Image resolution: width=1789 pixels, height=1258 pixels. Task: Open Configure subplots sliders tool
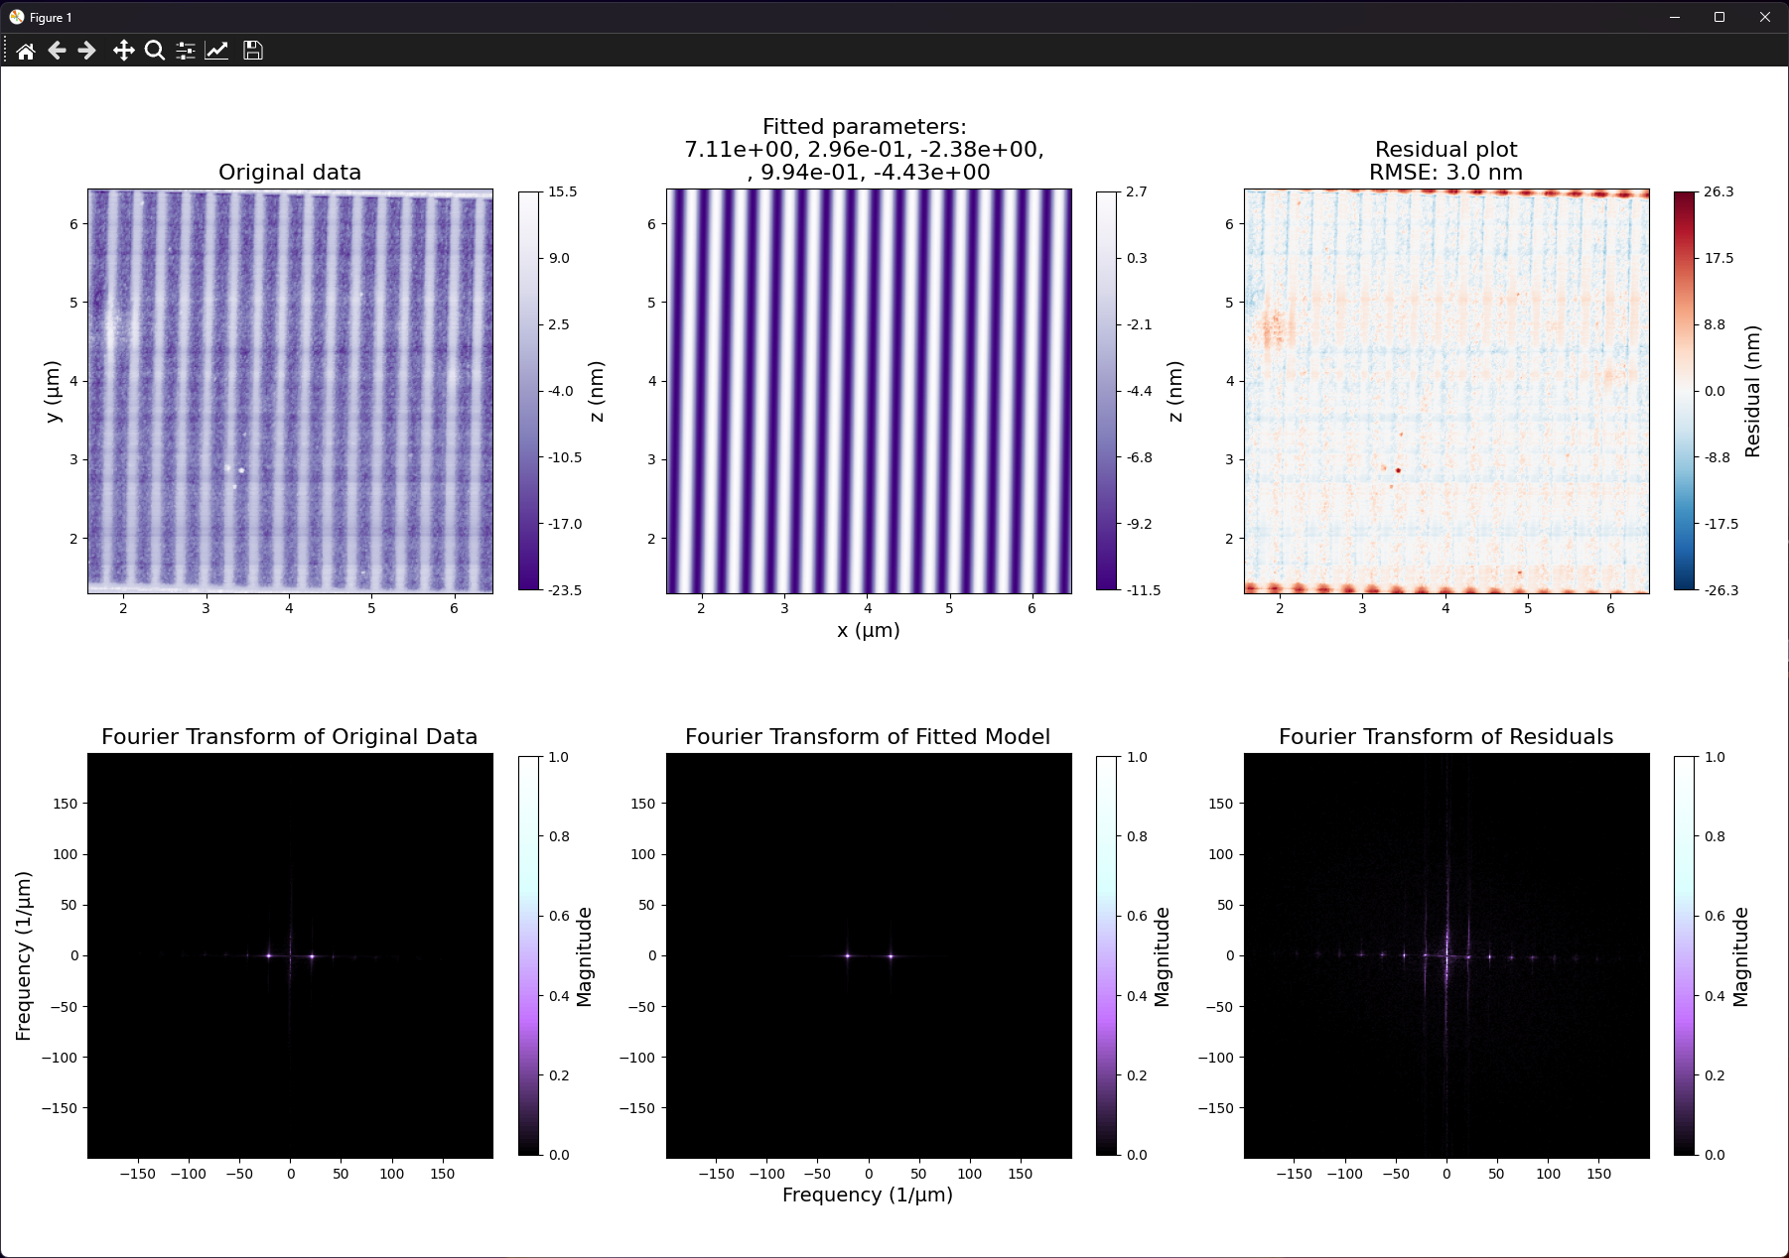pyautogui.click(x=186, y=51)
